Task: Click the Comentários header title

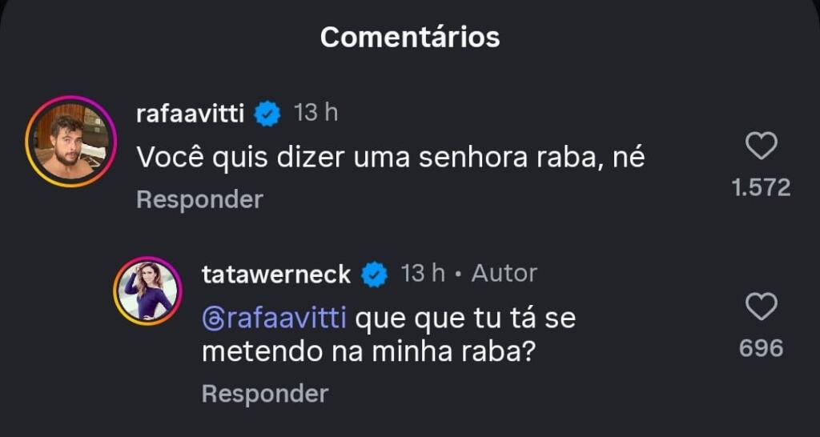Action: point(410,37)
